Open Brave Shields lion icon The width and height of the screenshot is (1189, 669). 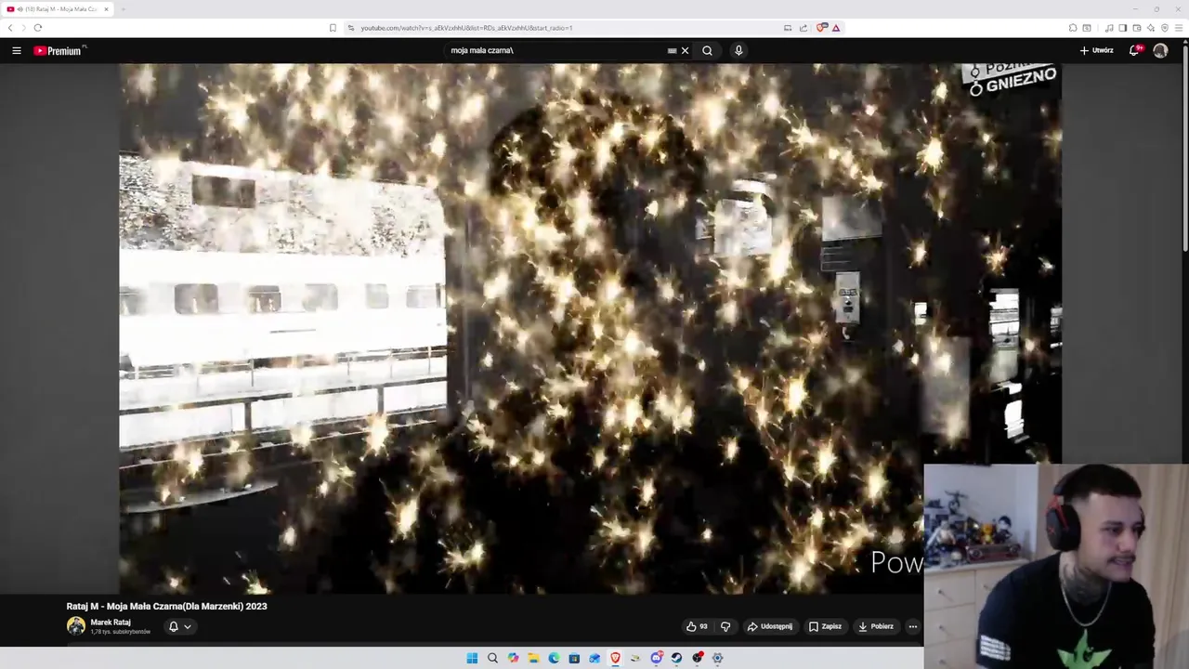(x=821, y=28)
